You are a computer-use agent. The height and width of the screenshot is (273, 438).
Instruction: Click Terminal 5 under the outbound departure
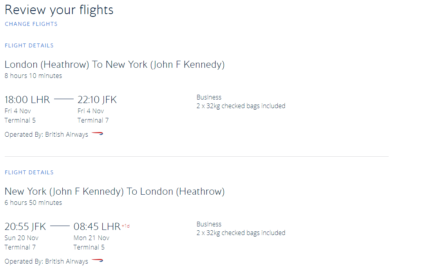[x=20, y=120]
